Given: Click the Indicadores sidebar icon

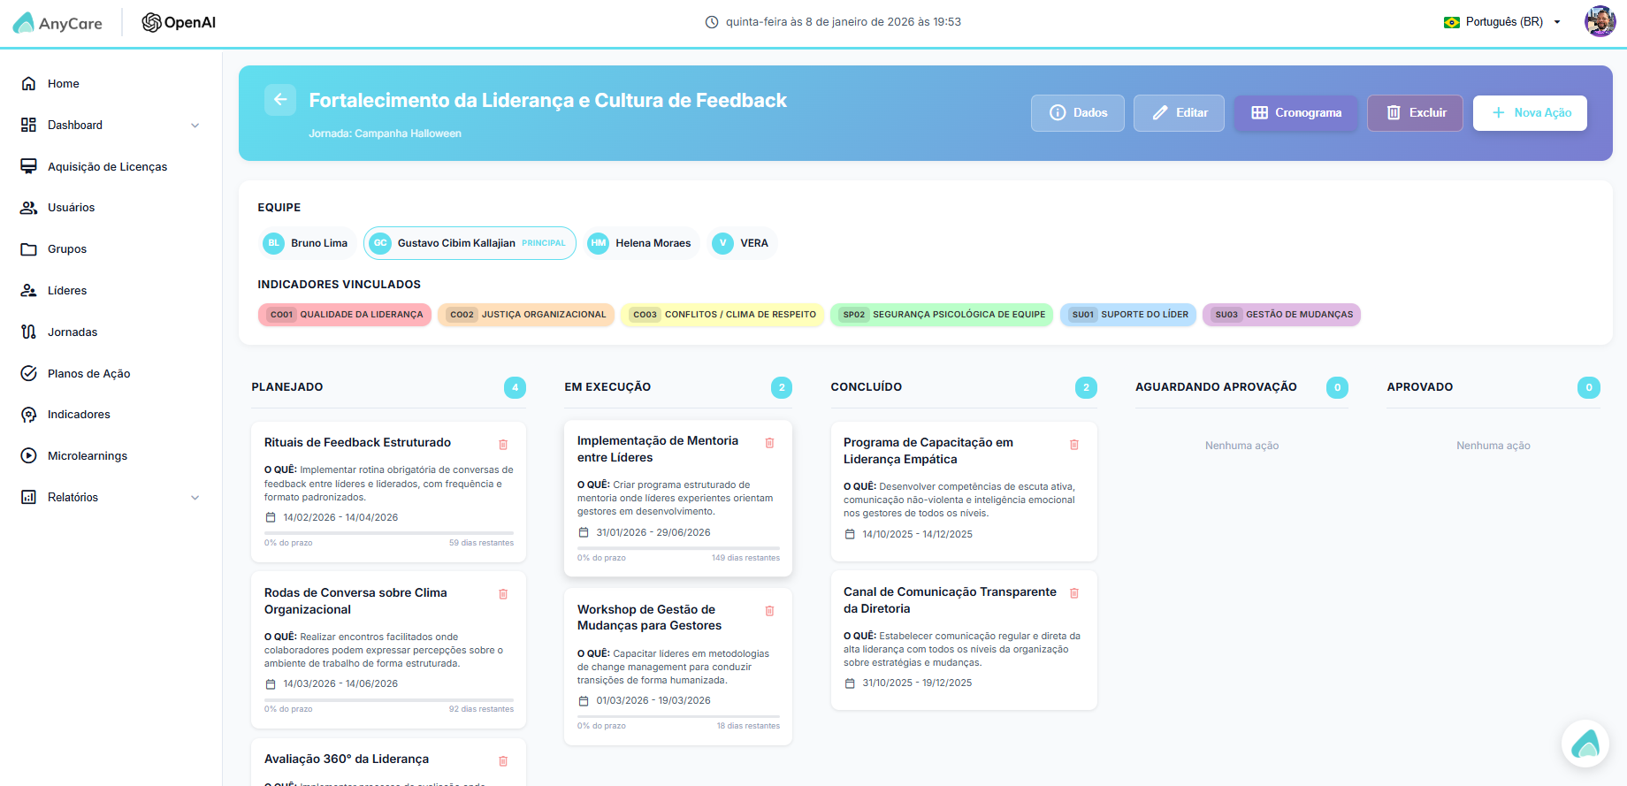Looking at the screenshot, I should click(x=29, y=415).
